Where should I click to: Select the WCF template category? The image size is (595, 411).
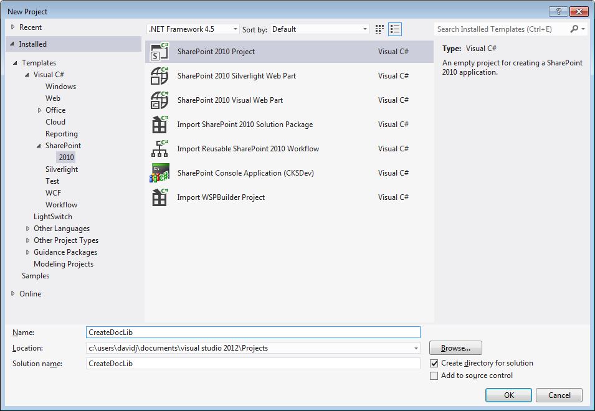click(53, 193)
